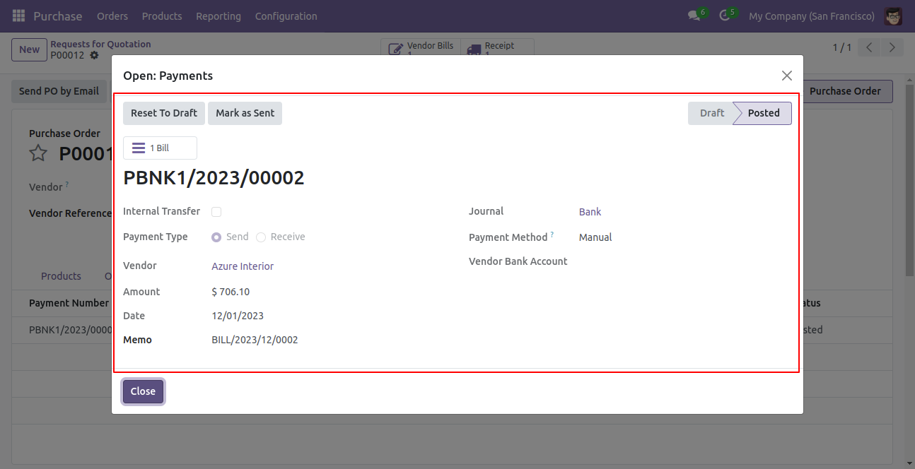
Task: Select the Receive payment type radio
Action: [x=261, y=237]
